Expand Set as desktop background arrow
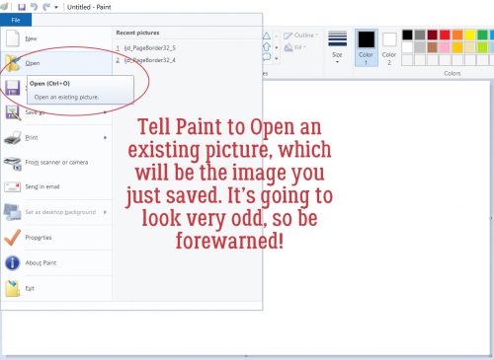494x360 pixels. tap(106, 212)
